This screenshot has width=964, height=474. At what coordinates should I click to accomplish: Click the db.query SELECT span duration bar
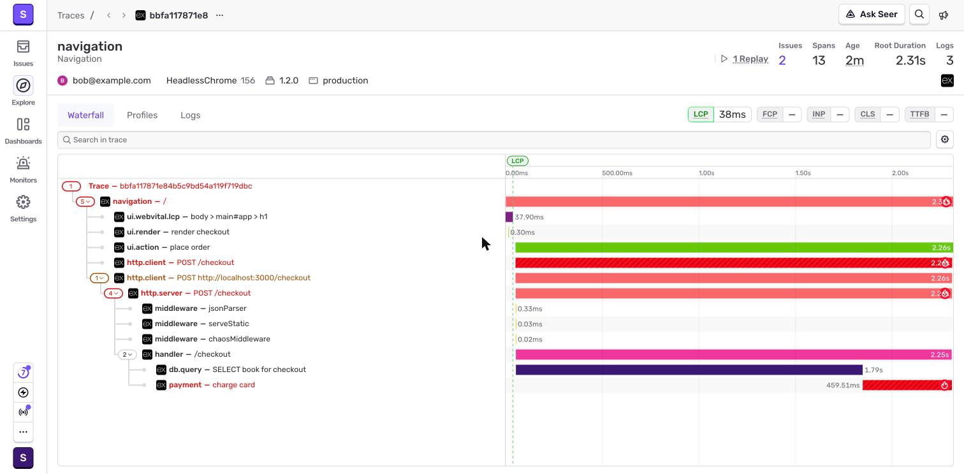click(x=689, y=370)
